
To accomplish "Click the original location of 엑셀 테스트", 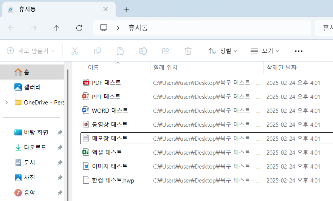I will pos(206,152).
